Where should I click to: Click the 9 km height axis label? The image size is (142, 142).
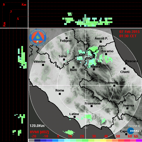(4, 5)
